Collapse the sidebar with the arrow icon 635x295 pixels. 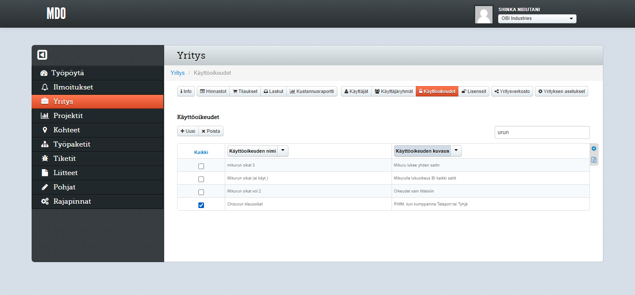[x=42, y=55]
